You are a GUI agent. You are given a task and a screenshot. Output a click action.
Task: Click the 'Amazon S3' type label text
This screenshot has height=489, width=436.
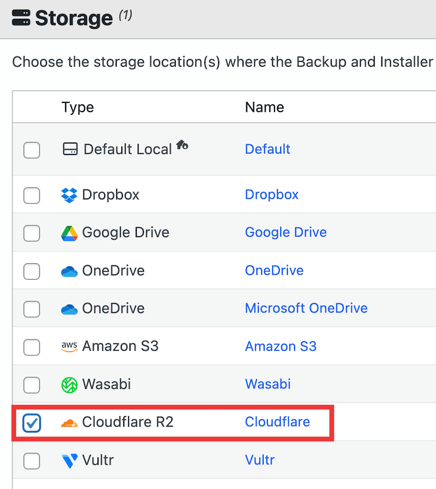(120, 346)
